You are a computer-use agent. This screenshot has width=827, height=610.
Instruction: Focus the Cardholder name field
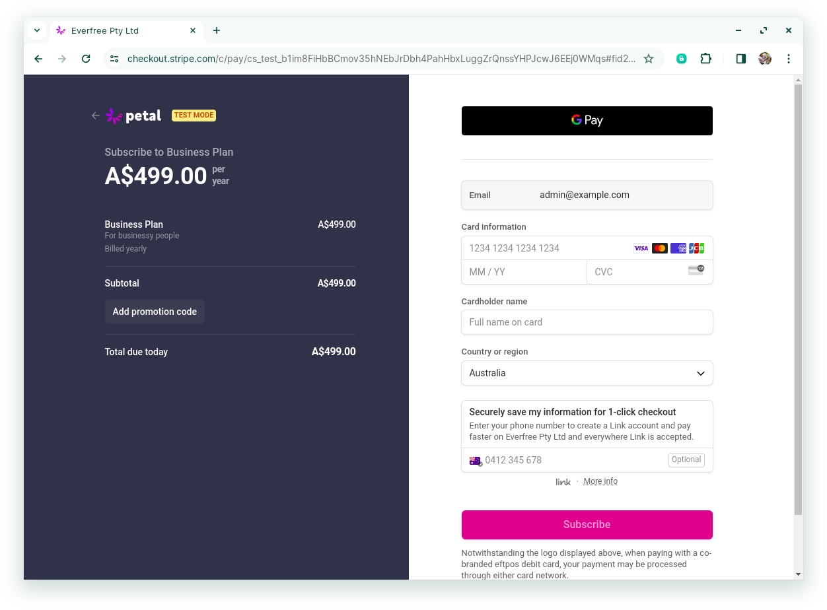coord(587,322)
